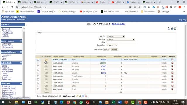Open Details for the Chile row

pos(164,86)
